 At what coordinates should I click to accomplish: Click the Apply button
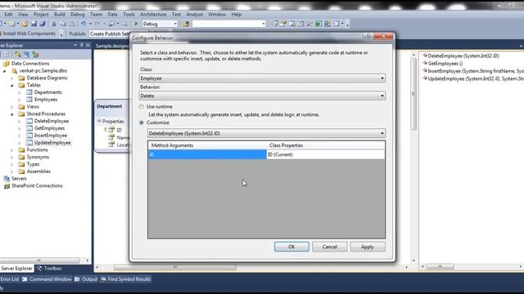[x=368, y=247]
